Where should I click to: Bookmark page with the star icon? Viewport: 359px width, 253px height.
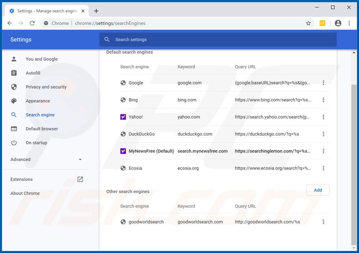[308, 23]
